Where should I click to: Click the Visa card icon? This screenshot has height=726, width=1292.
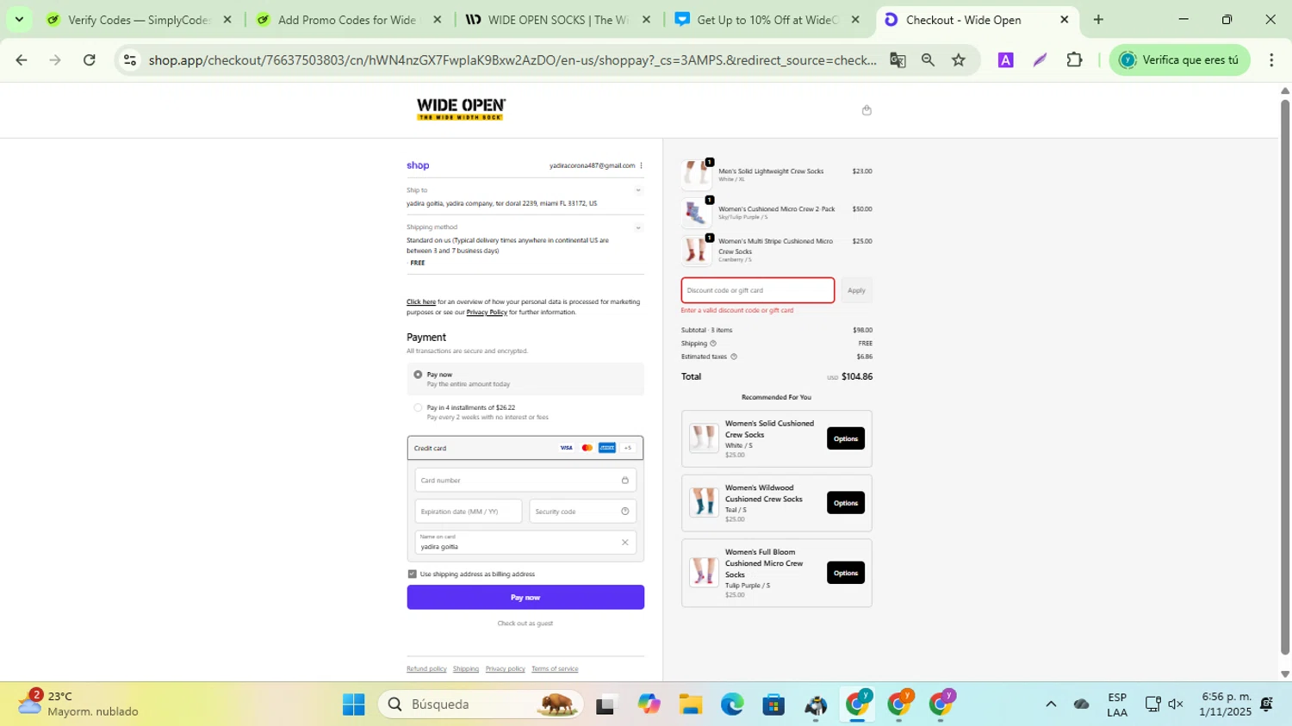(x=566, y=448)
